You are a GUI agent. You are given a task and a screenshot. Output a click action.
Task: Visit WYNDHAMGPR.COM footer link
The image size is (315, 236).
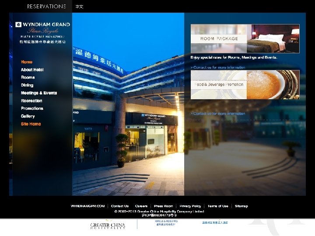(87, 206)
